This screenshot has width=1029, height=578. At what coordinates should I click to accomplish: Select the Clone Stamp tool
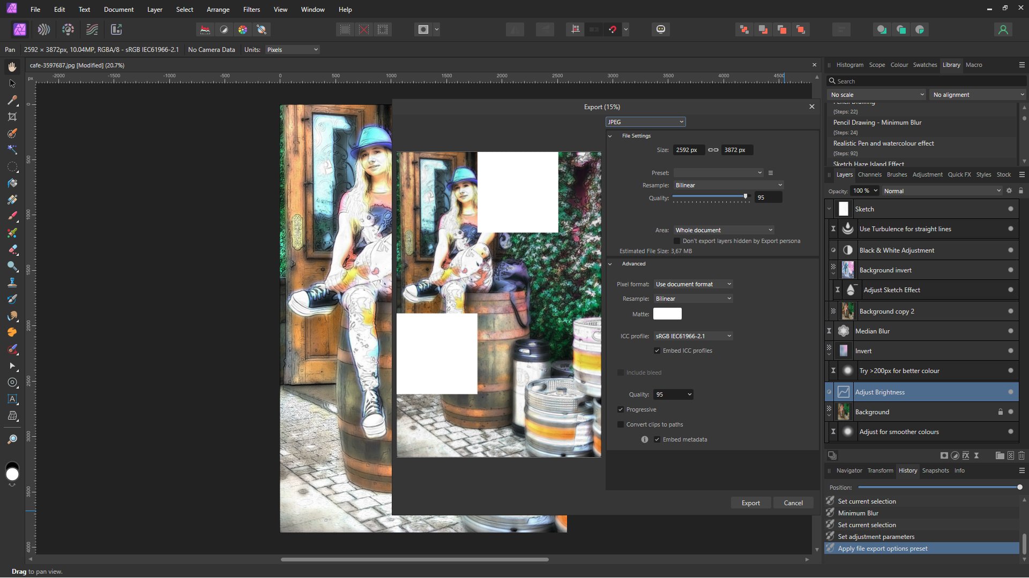(x=12, y=283)
